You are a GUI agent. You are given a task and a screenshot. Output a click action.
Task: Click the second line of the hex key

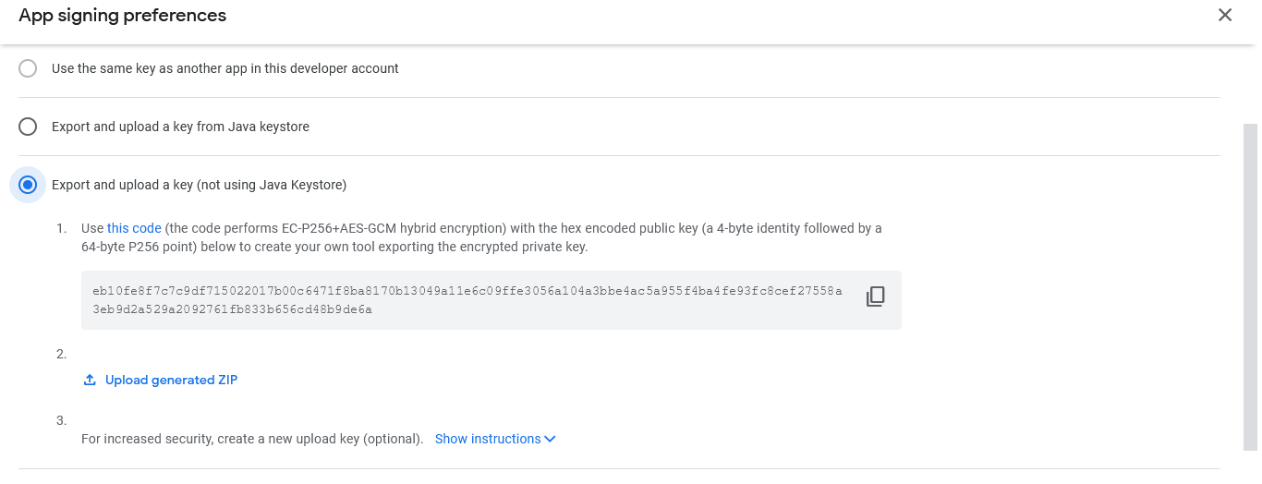232,309
